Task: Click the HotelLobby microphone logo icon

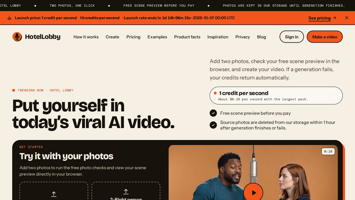Action: tap(17, 37)
